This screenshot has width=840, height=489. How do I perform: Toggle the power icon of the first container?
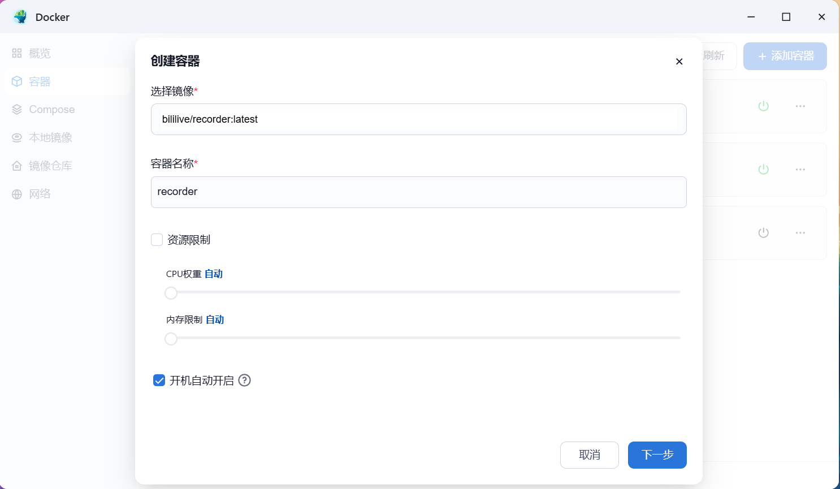tap(764, 106)
